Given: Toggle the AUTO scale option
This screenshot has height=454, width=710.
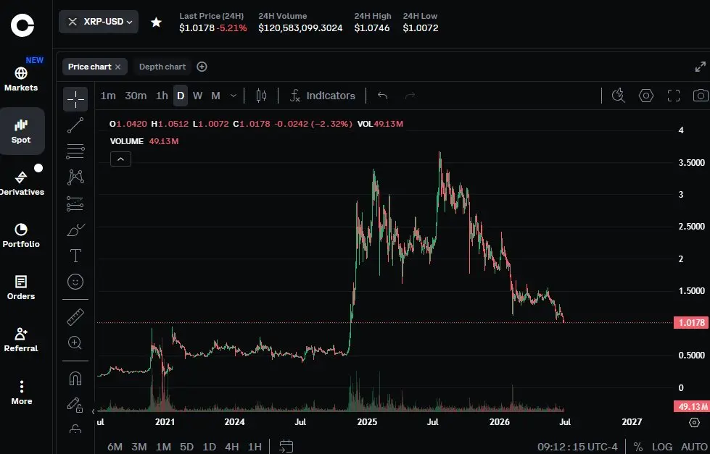Looking at the screenshot, I should pyautogui.click(x=694, y=447).
